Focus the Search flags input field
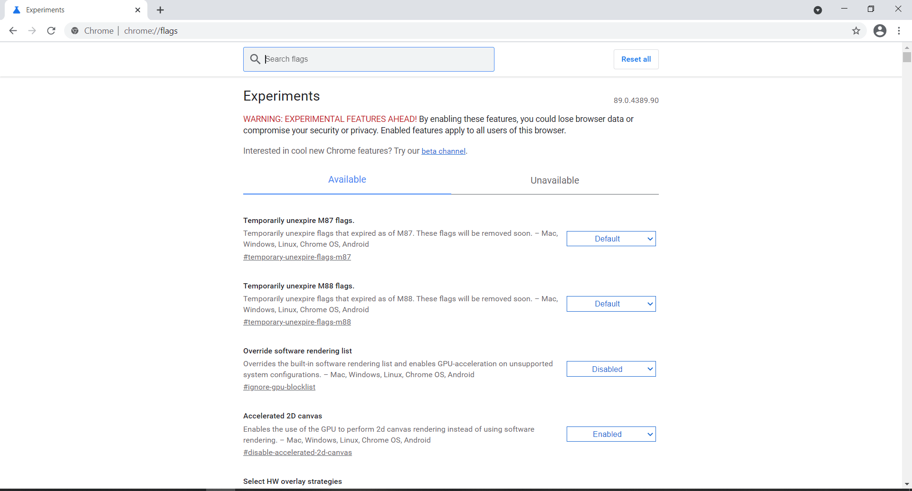Viewport: 912px width, 491px height. pos(375,59)
